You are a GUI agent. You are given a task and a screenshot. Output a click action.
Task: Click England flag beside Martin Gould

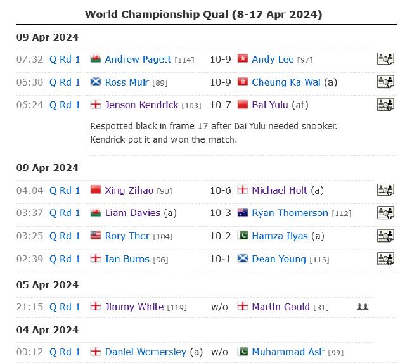(243, 306)
